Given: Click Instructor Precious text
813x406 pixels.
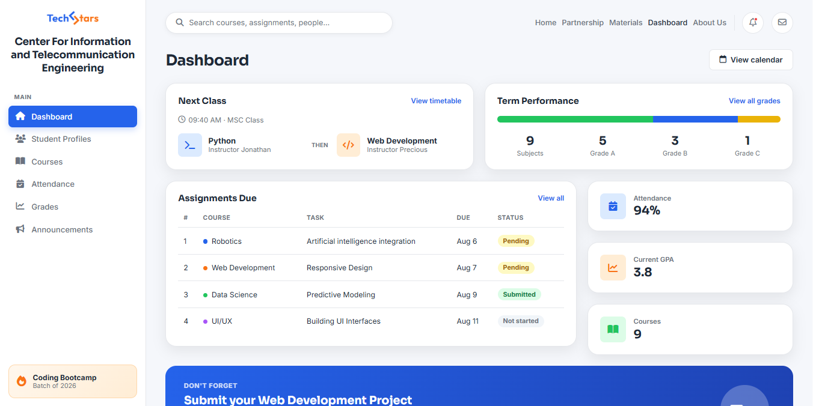Looking at the screenshot, I should coord(397,150).
